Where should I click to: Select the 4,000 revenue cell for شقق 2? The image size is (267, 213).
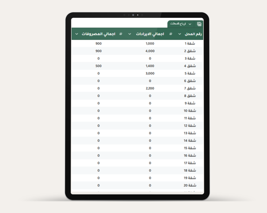click(150, 51)
